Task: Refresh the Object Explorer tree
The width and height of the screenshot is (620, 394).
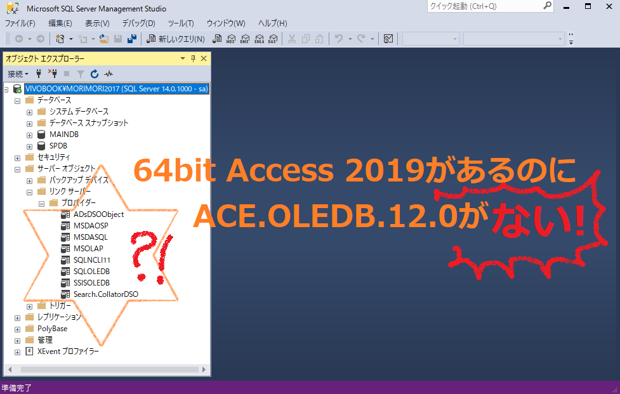Action: (x=94, y=74)
